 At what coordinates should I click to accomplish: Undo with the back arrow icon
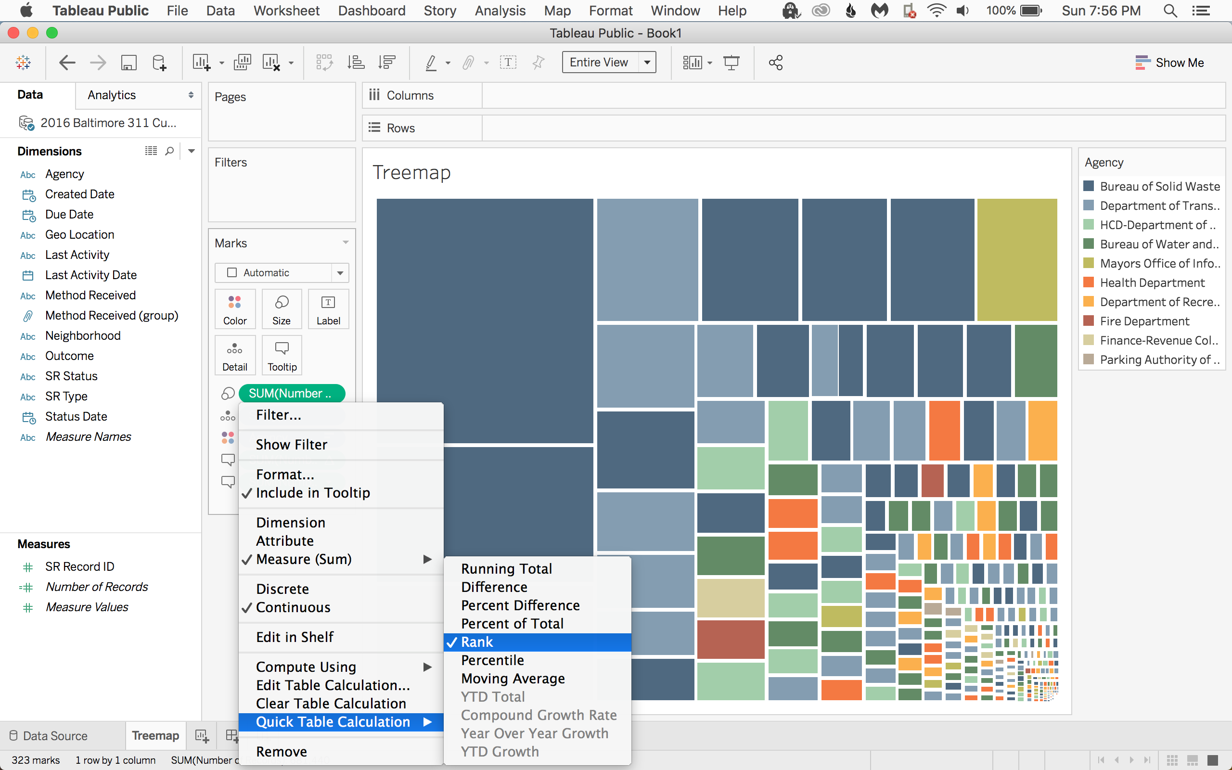coord(67,63)
